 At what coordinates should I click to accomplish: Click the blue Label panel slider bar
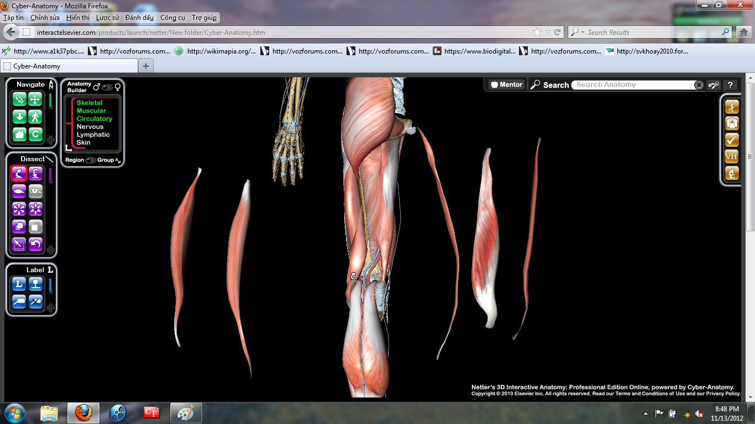[x=50, y=285]
